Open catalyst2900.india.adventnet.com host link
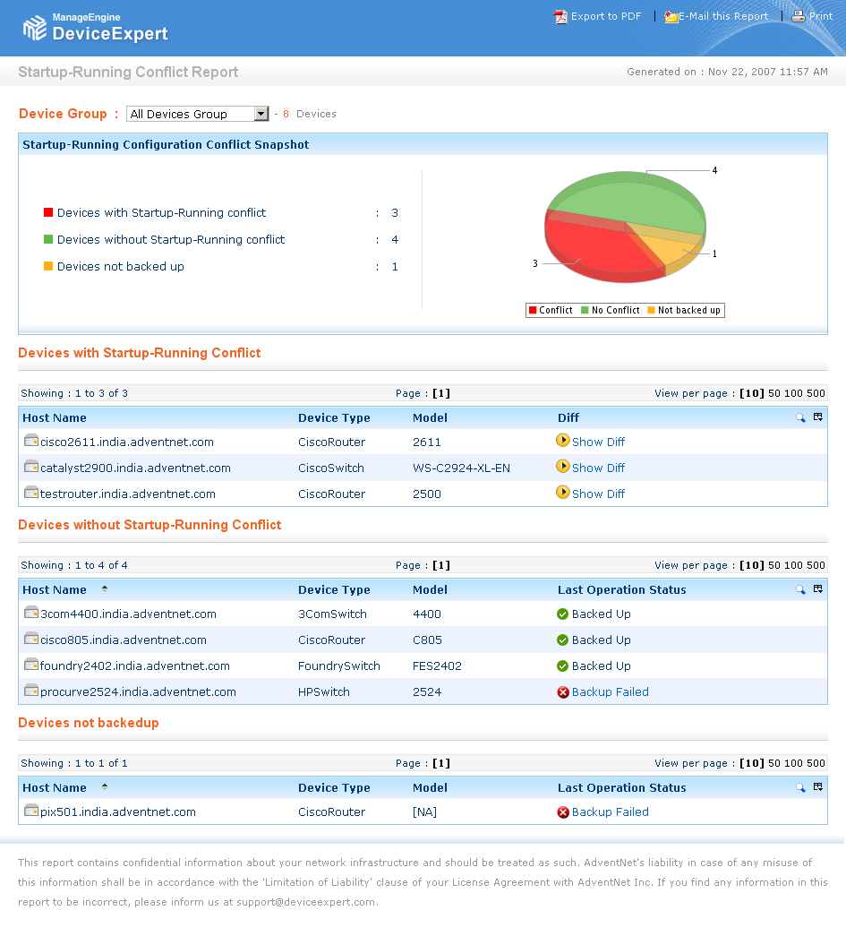This screenshot has height=936, width=846. (135, 468)
